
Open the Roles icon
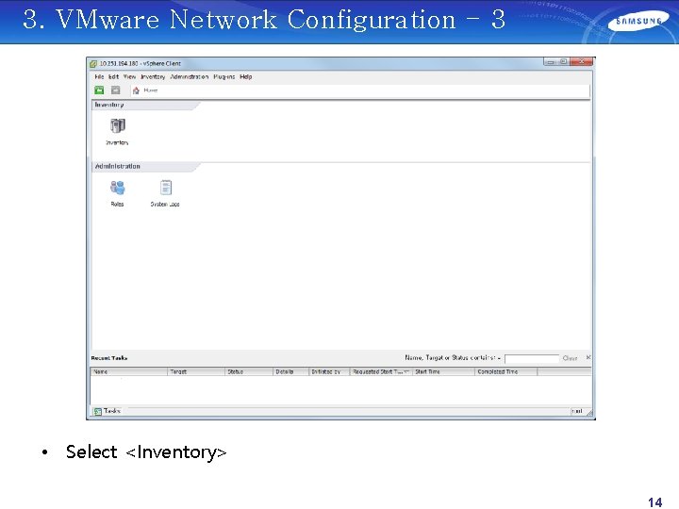tap(117, 188)
